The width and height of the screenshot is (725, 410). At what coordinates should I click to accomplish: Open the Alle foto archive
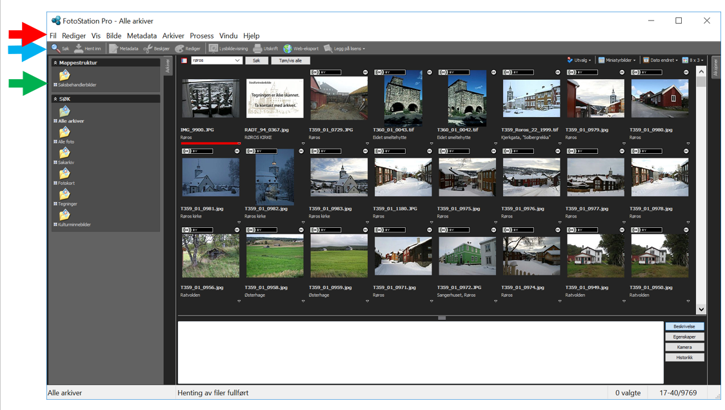65,134
